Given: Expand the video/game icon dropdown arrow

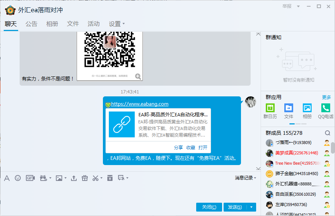Looking at the screenshot, I should [x=50, y=178].
